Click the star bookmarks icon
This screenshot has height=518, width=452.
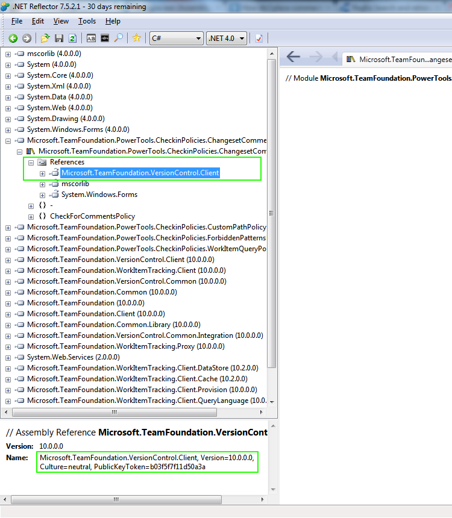point(136,38)
